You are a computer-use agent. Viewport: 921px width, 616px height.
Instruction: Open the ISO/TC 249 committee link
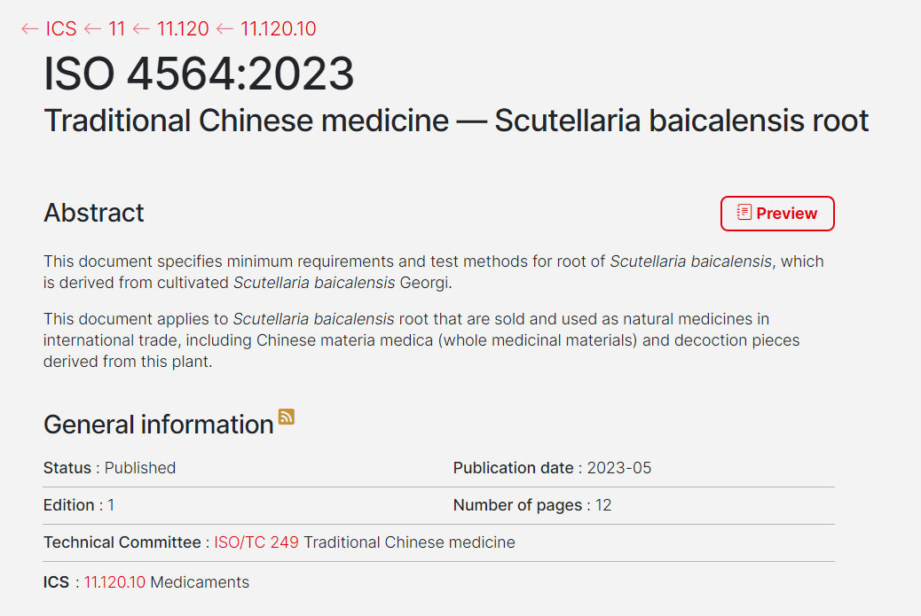click(256, 542)
